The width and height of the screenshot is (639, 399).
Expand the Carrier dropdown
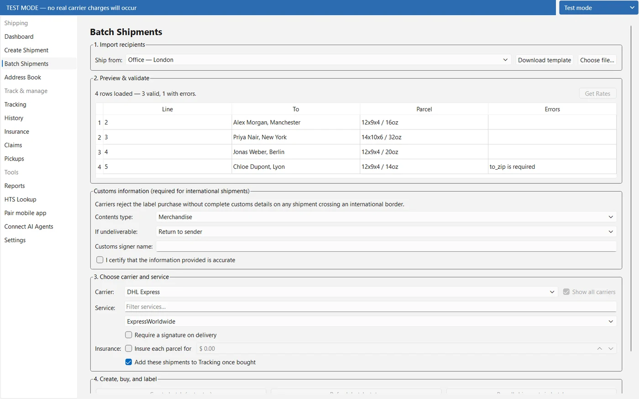[341, 292]
